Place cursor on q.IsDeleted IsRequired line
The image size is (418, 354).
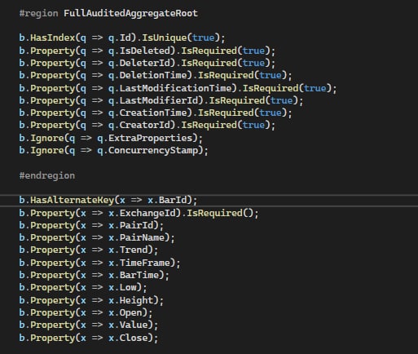[x=147, y=51]
